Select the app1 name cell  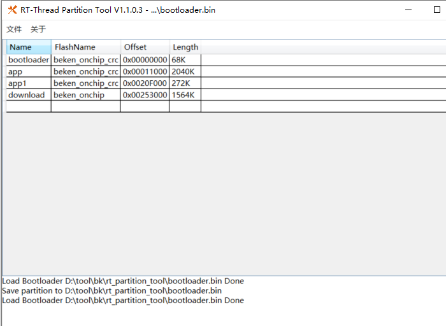29,83
